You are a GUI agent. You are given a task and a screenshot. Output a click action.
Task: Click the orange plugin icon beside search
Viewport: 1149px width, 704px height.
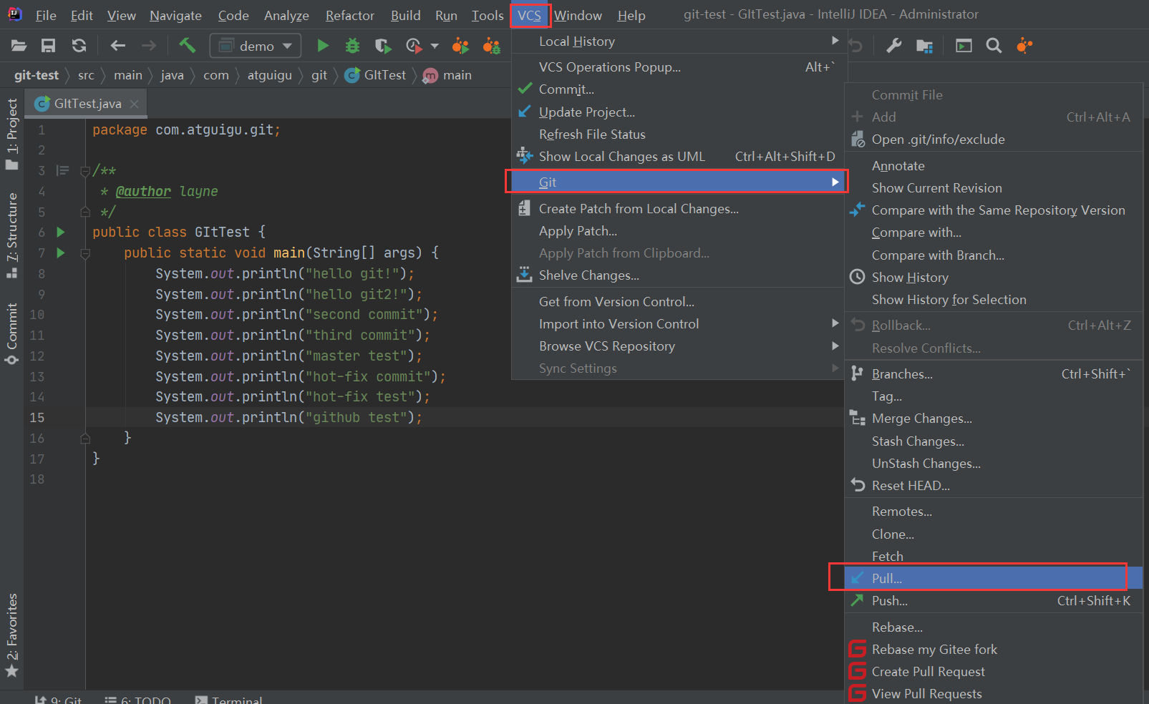[x=1024, y=46]
